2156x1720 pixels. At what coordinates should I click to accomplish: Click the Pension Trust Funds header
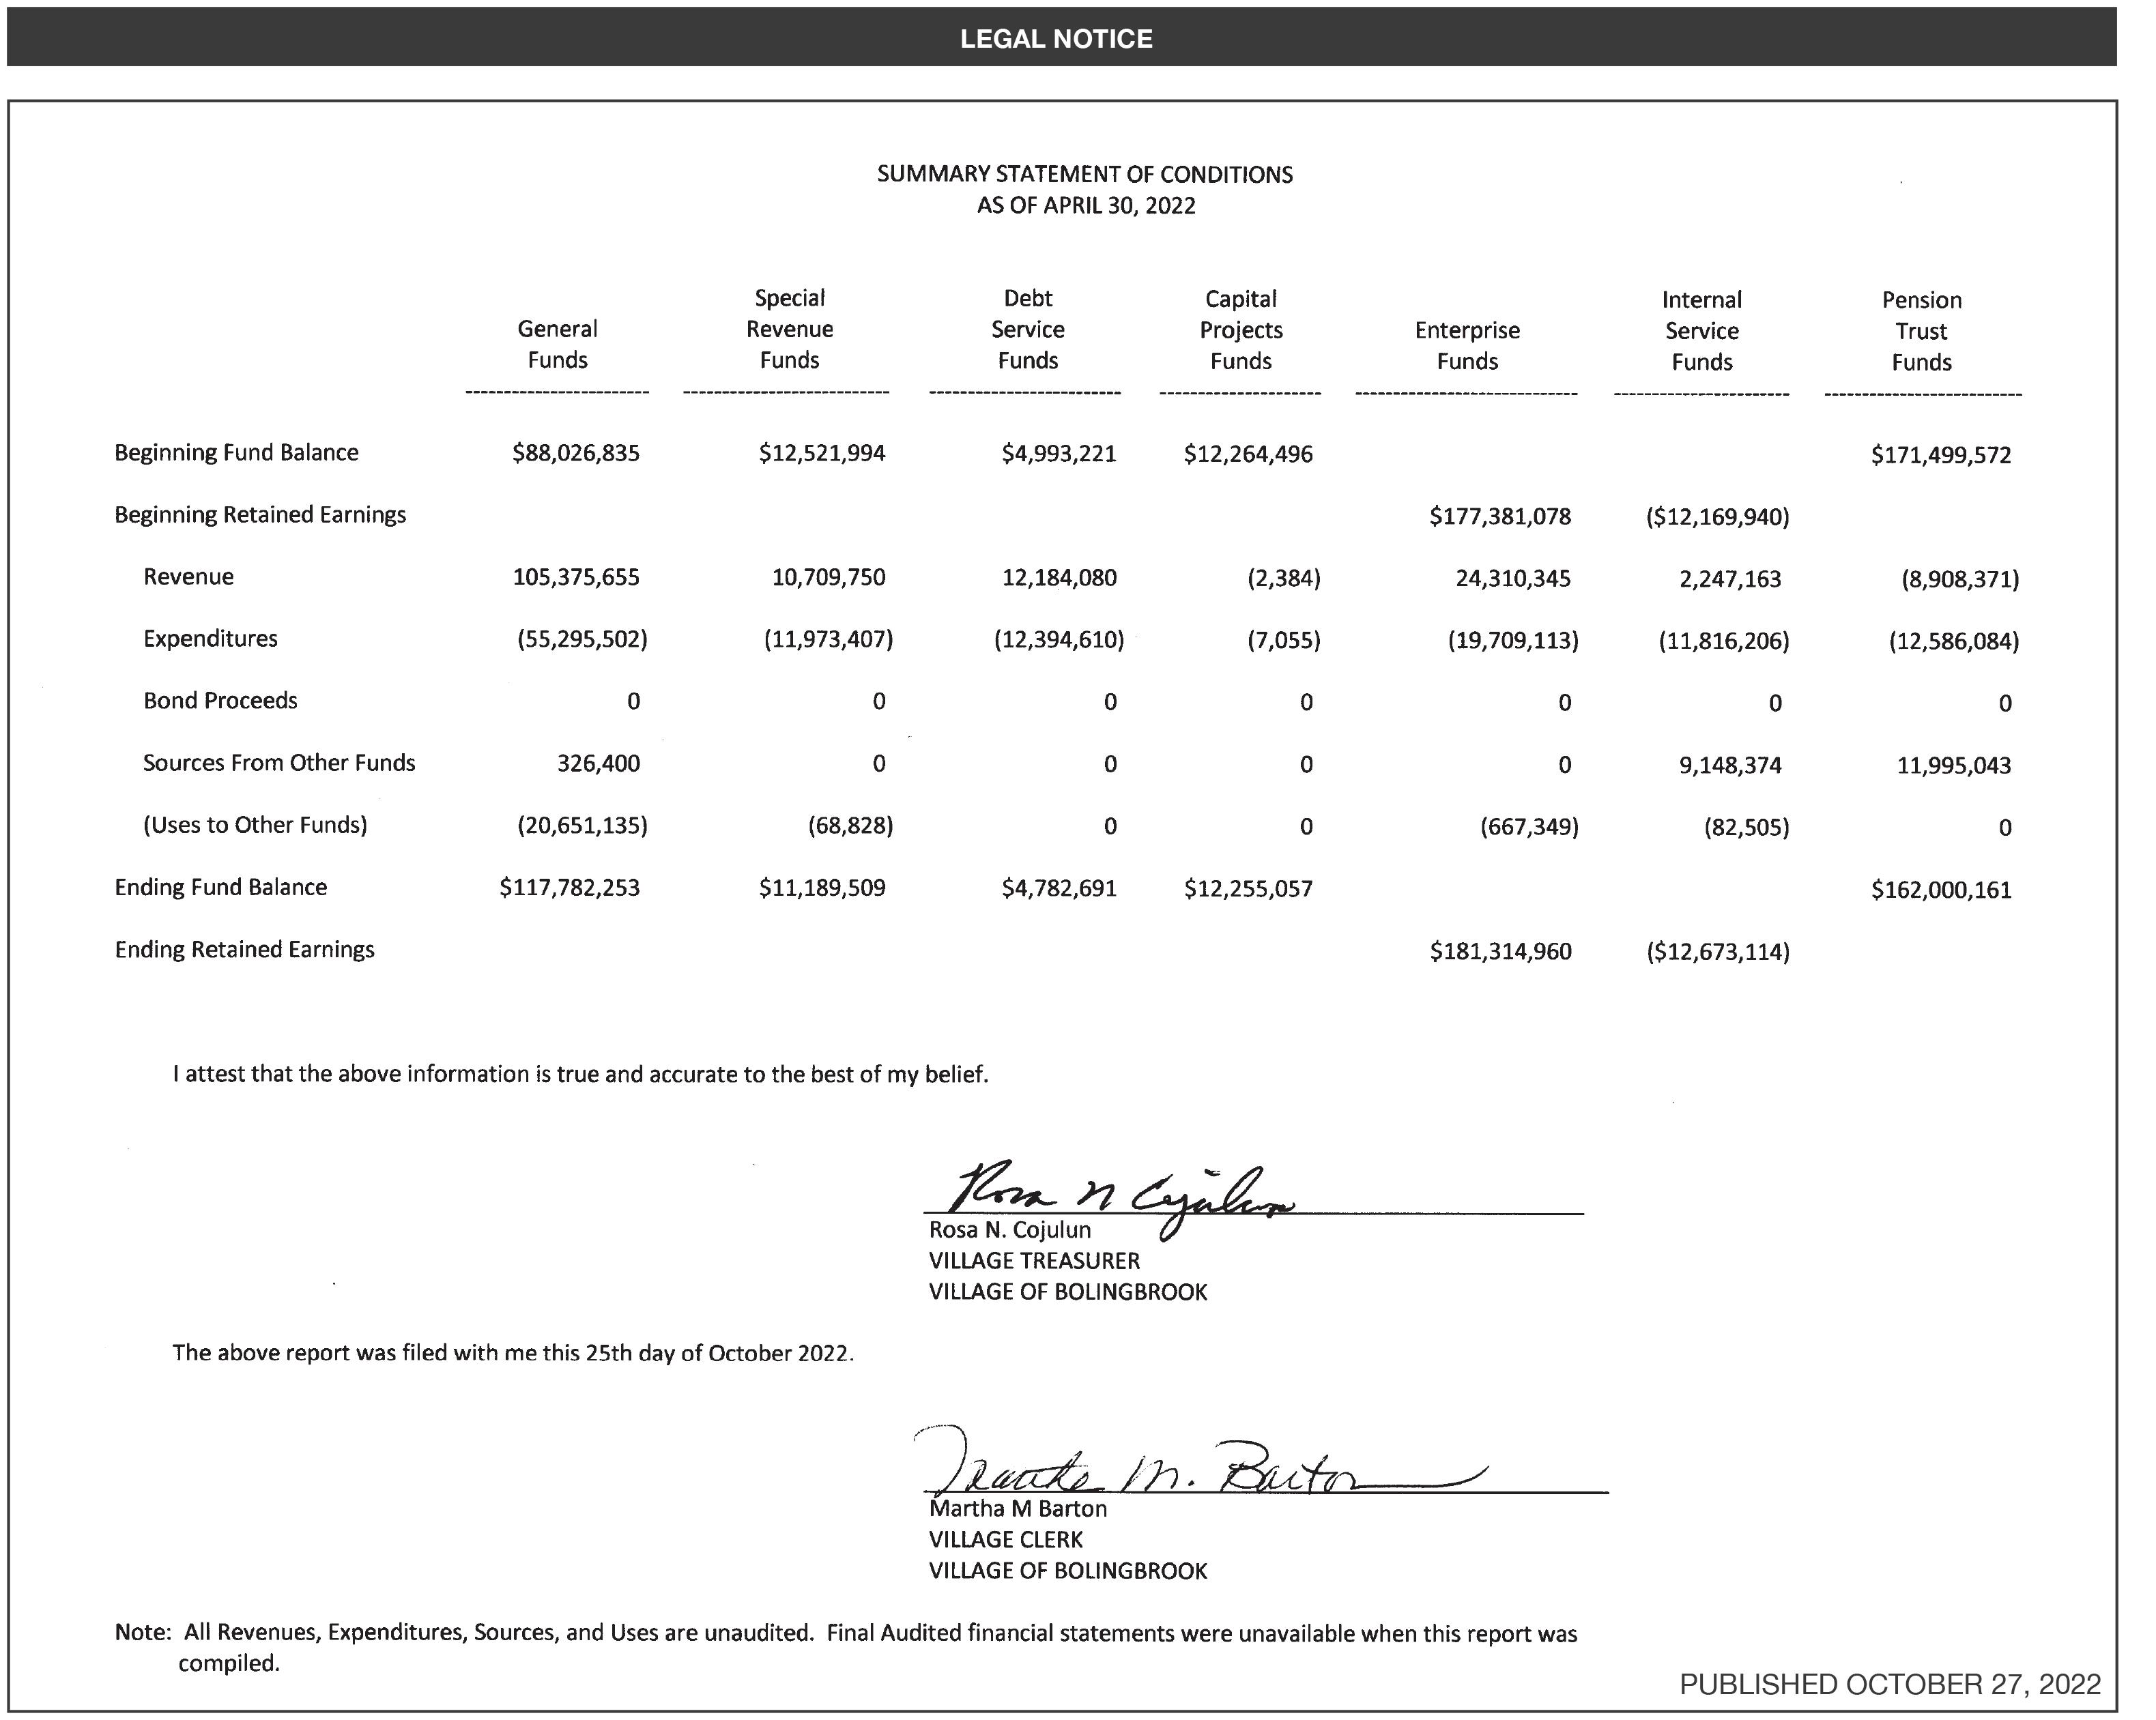pos(1922,331)
